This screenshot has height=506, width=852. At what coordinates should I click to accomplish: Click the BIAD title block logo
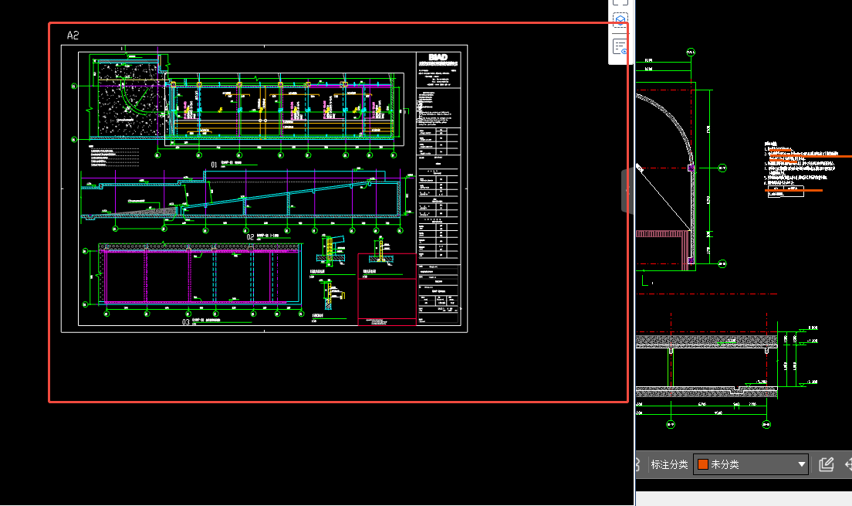438,57
